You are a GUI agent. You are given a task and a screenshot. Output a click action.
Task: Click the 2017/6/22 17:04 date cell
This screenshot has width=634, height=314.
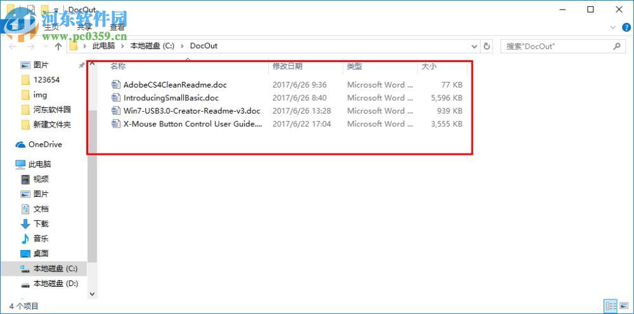[x=302, y=124]
